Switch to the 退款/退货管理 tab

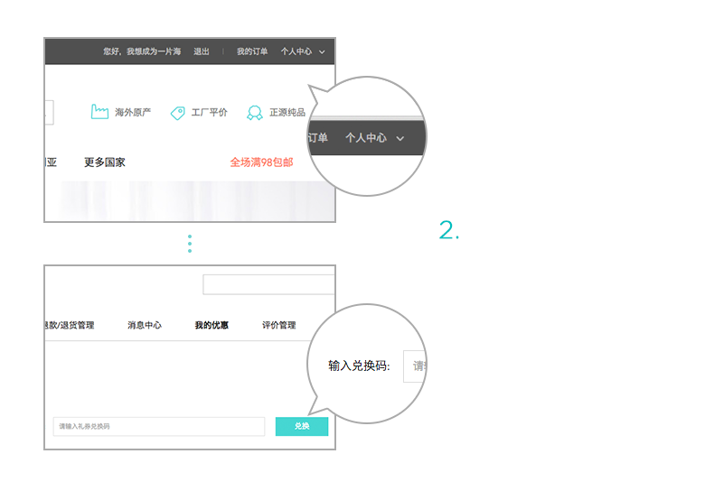pyautogui.click(x=70, y=325)
